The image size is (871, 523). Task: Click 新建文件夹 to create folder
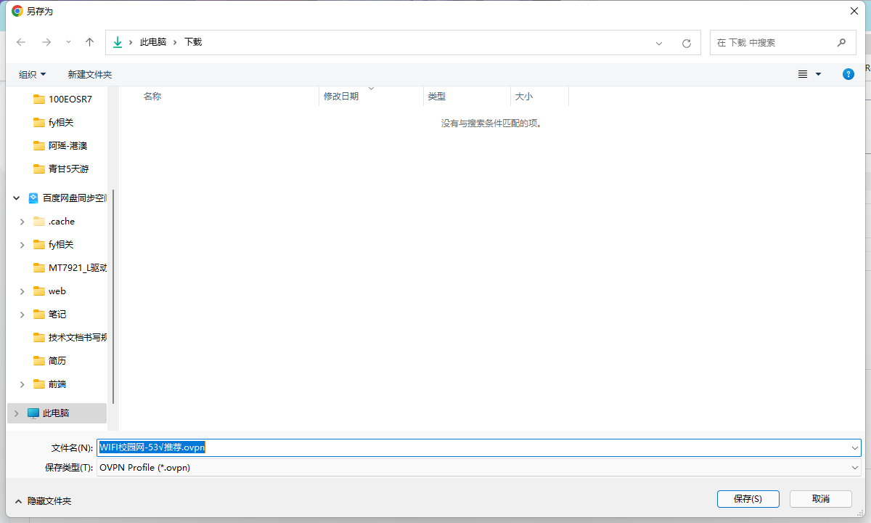89,74
